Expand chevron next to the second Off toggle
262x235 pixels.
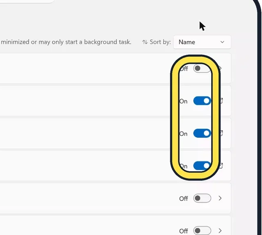pos(220,198)
